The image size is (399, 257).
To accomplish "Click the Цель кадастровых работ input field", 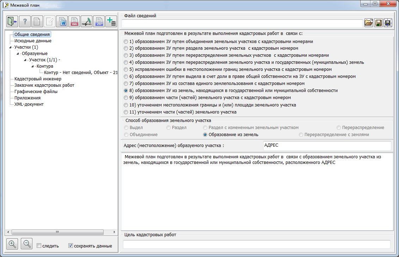I will tap(256, 244).
